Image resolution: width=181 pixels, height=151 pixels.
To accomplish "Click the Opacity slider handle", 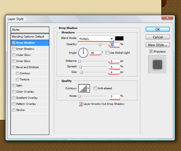I will pos(100,44).
